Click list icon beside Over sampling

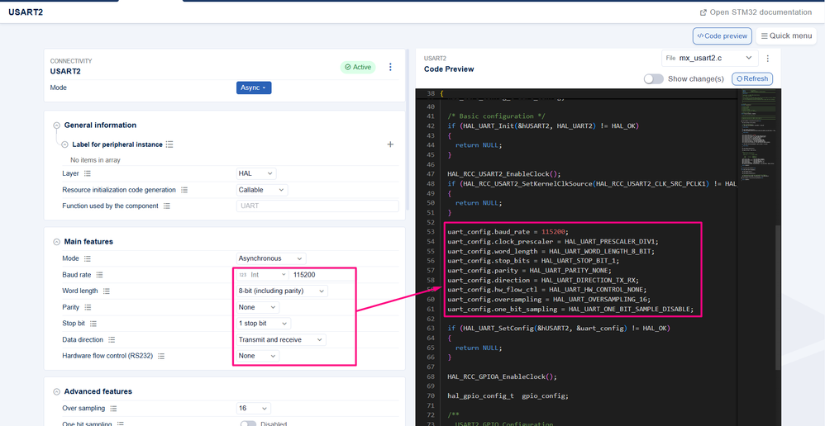click(x=113, y=408)
